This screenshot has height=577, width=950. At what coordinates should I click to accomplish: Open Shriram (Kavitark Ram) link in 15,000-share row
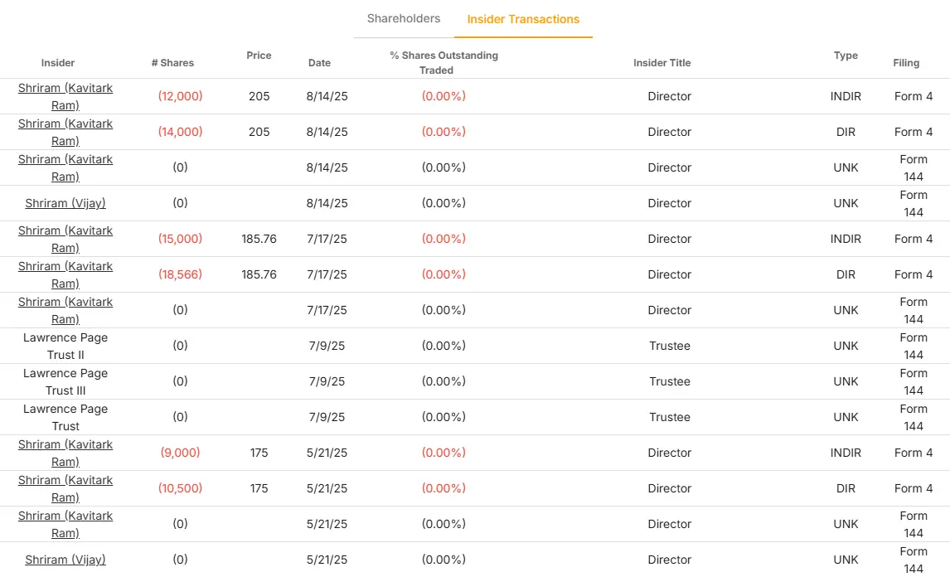pyautogui.click(x=65, y=239)
